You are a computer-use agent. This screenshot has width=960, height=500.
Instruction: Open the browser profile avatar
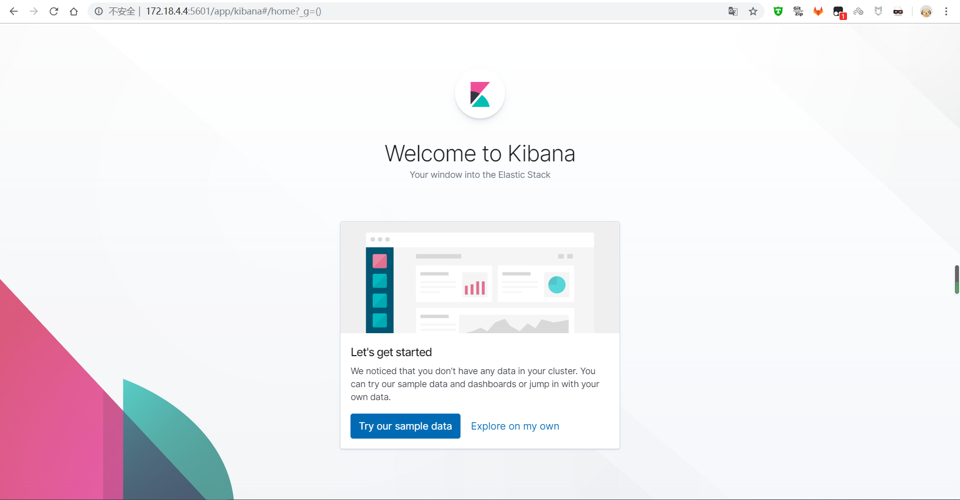point(926,11)
